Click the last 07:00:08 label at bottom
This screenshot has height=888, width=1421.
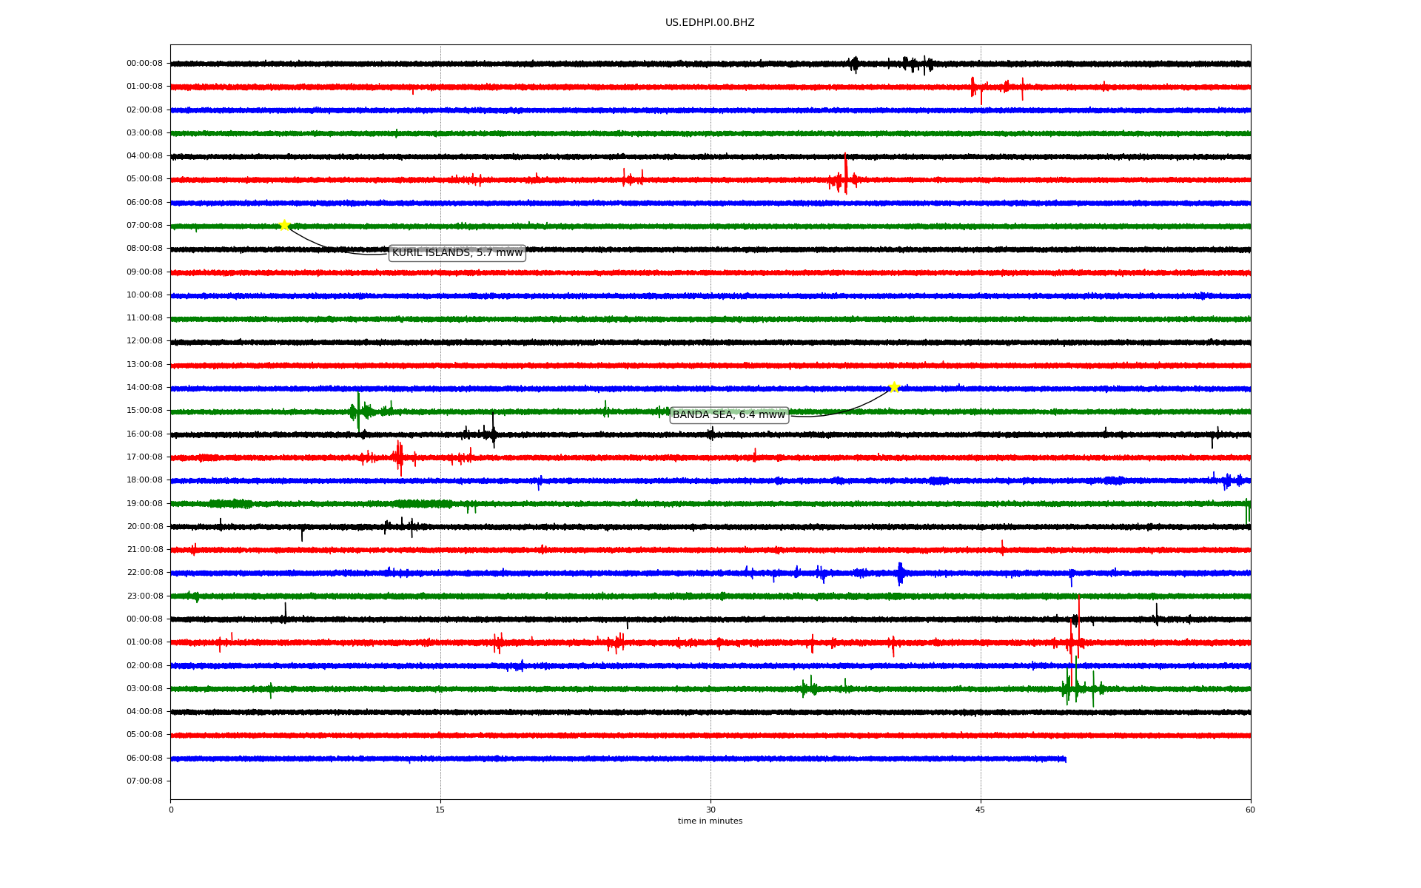coord(144,781)
